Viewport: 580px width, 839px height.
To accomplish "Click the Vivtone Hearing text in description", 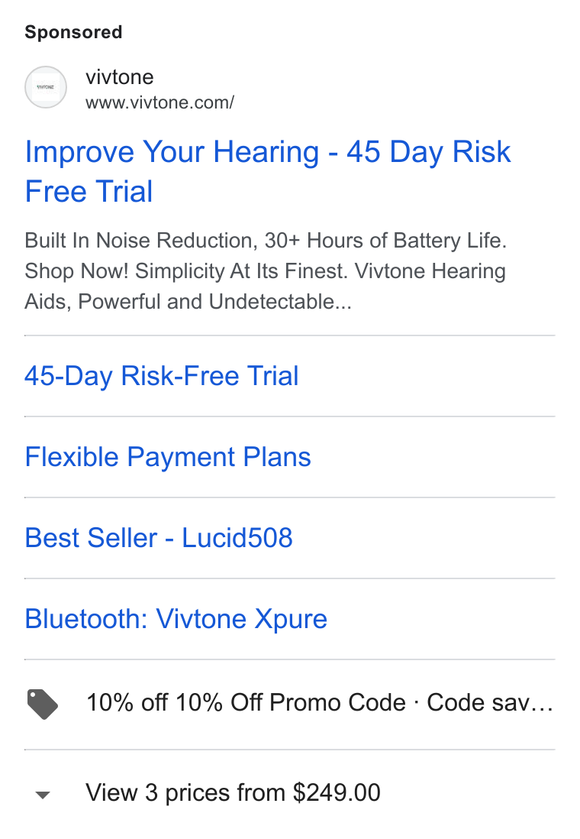I will coord(430,270).
